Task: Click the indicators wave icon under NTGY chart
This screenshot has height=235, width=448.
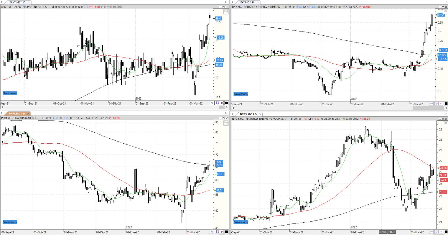Action: pos(432,232)
